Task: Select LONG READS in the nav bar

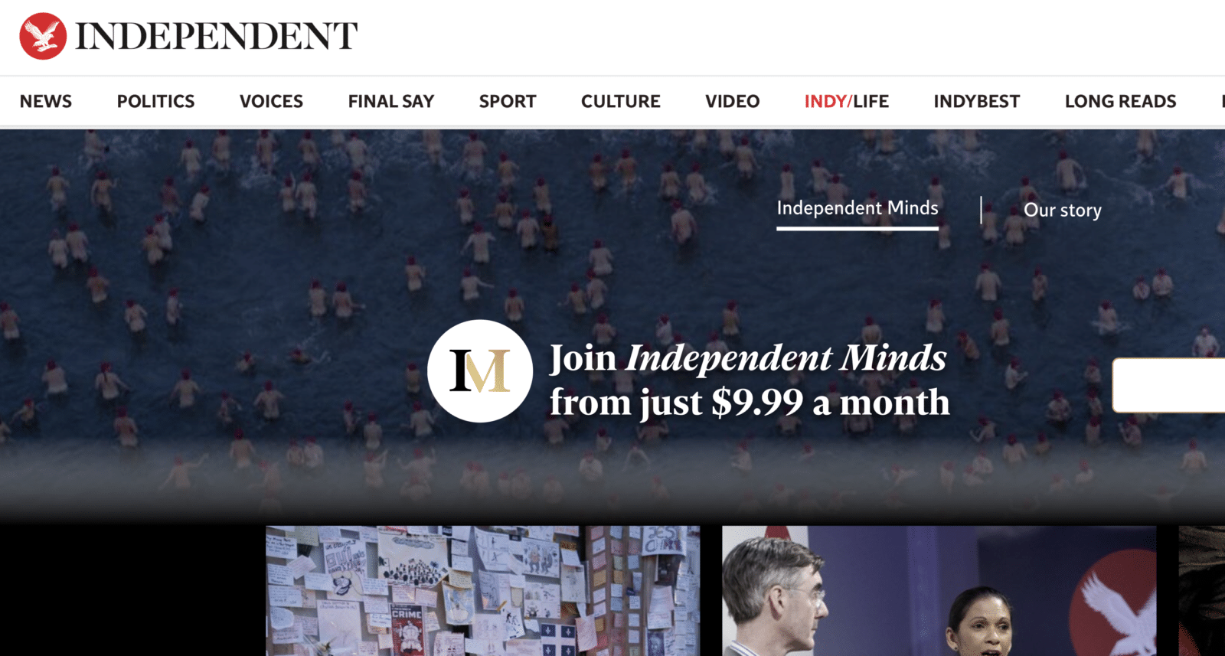Action: click(1121, 101)
